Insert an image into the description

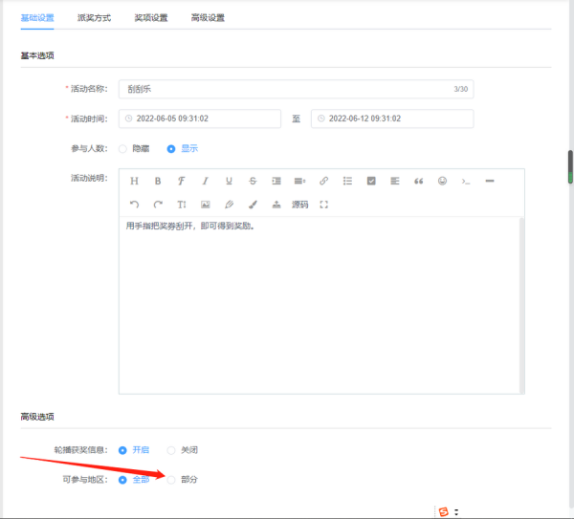click(206, 205)
